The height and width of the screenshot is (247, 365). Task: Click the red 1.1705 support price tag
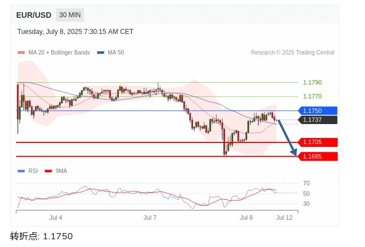click(x=318, y=142)
